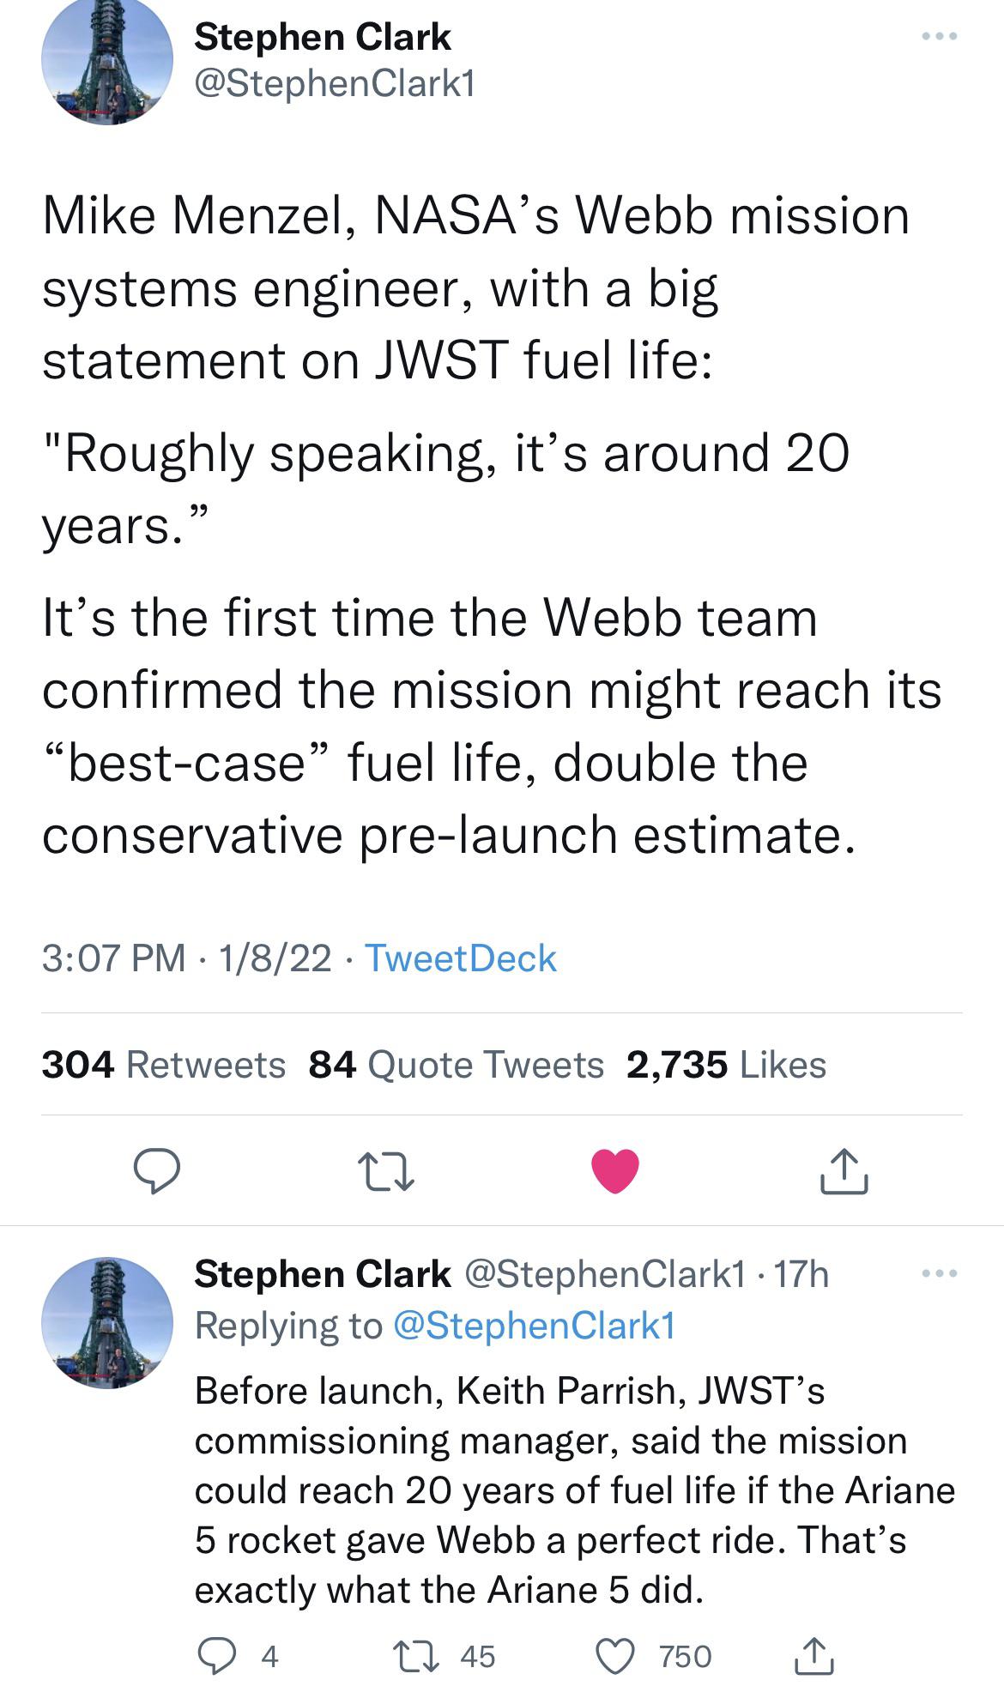Like the Ariane 5 reply tweet
Screen dimensions: 1004x1698
tap(614, 1657)
